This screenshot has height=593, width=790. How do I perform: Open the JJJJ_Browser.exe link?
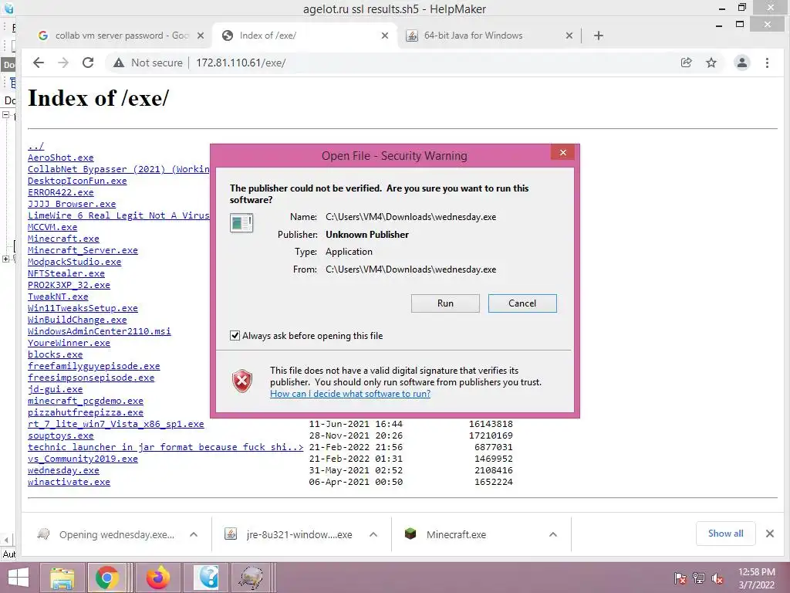tap(72, 204)
